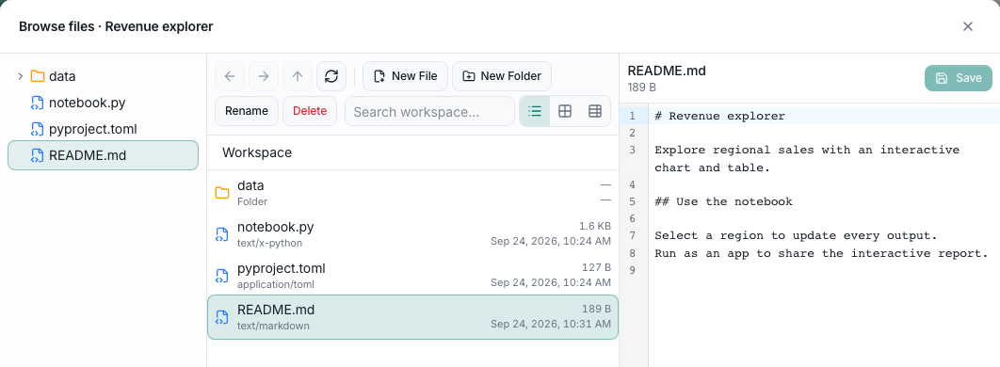Go up one folder level
The height and width of the screenshot is (367, 1000).
point(298,76)
